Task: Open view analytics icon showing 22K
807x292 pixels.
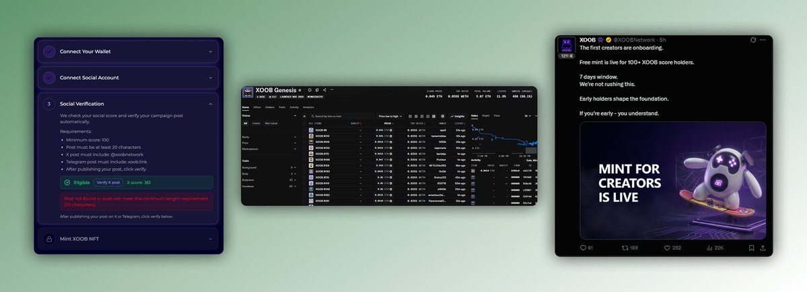Action: tap(709, 248)
